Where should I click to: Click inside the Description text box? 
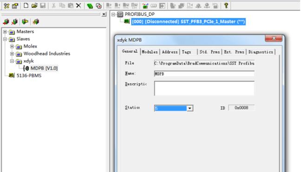pyautogui.click(x=204, y=88)
